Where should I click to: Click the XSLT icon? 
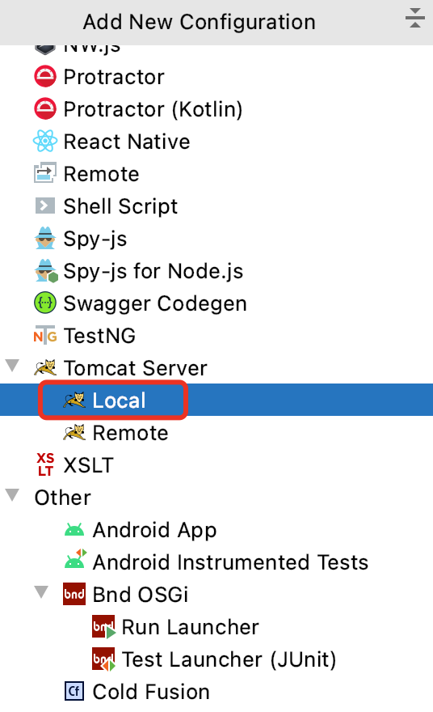45,464
